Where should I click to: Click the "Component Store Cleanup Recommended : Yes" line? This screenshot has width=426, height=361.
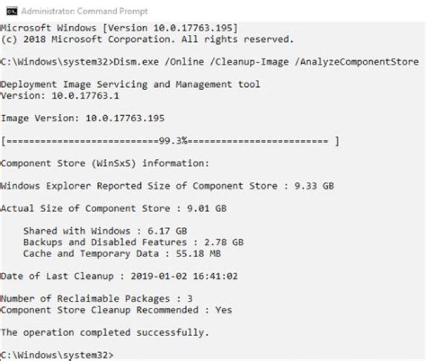tap(116, 310)
